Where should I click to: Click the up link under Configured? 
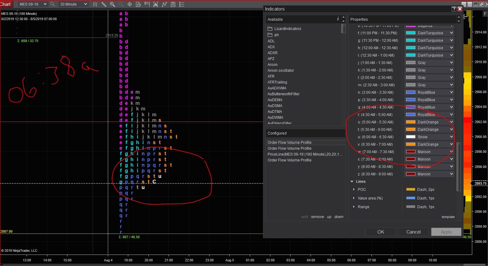(329, 217)
